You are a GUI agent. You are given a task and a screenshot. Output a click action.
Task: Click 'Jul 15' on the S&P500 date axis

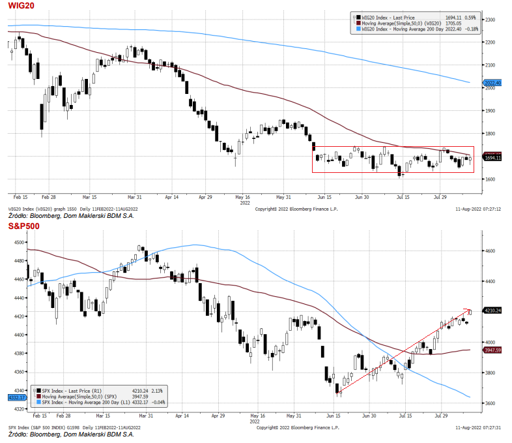[405, 416]
